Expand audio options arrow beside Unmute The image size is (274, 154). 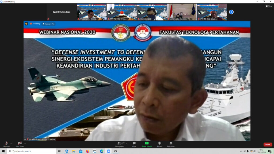tap(11, 143)
